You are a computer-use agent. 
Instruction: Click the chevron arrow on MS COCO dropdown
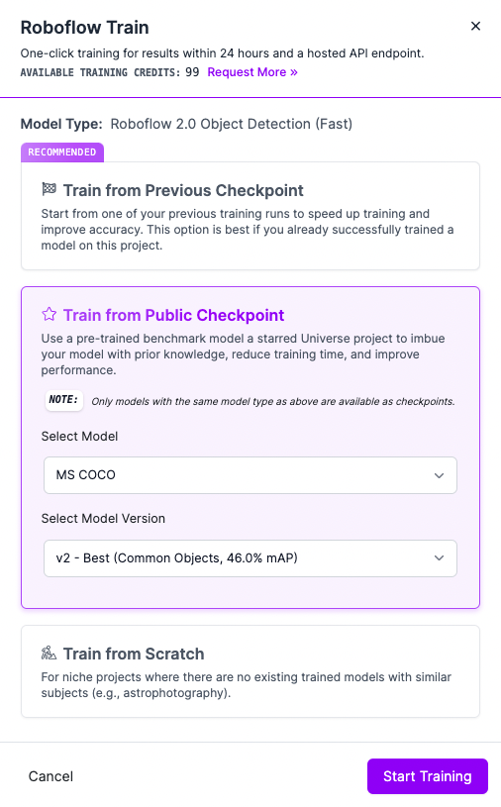[x=439, y=475]
